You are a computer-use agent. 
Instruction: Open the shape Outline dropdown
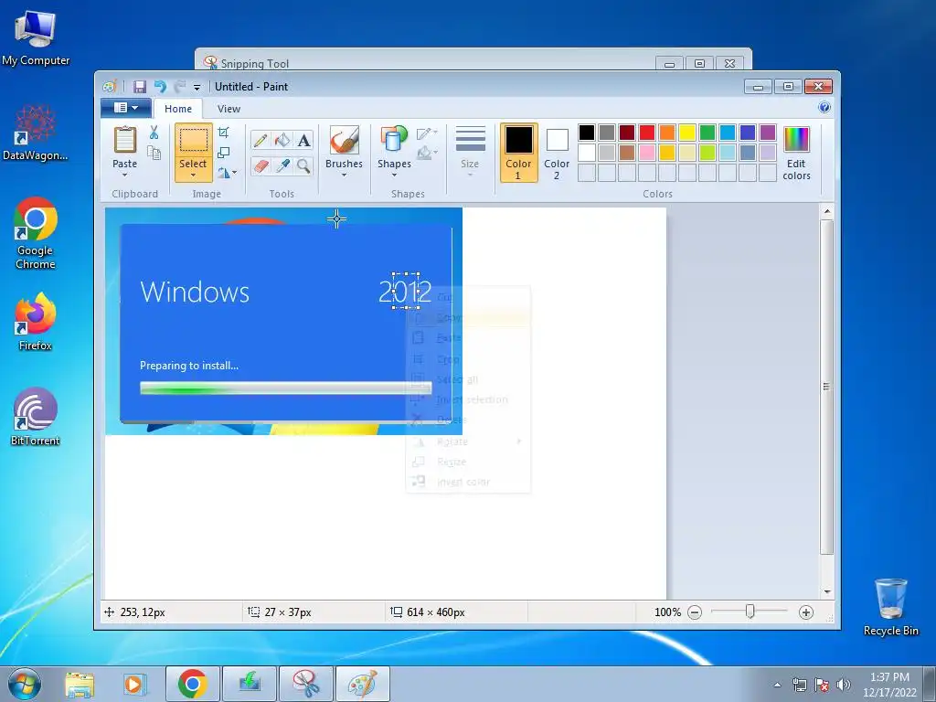[427, 133]
